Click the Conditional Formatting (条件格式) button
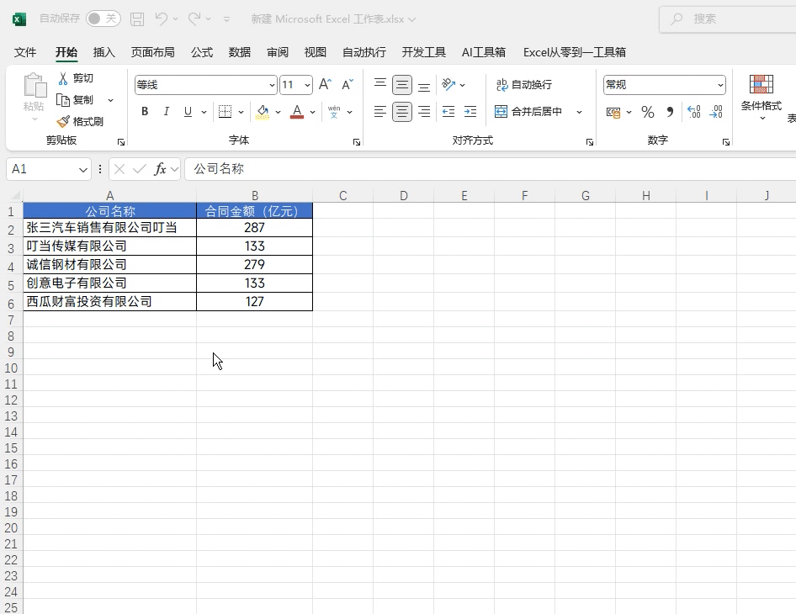The height and width of the screenshot is (614, 796). pos(761,97)
